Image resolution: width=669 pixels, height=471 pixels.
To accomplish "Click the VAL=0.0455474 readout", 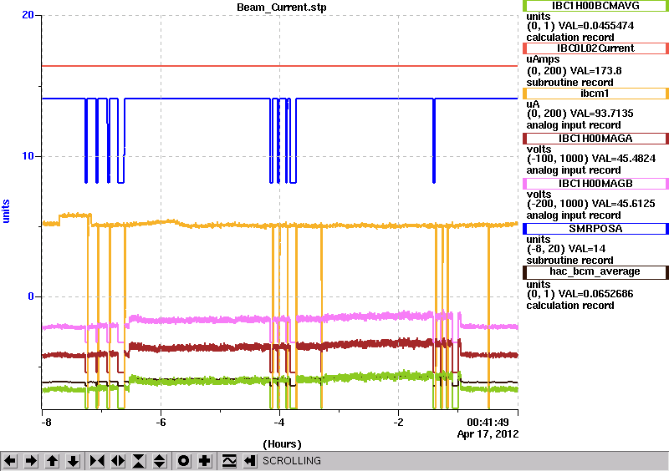I will (596, 26).
